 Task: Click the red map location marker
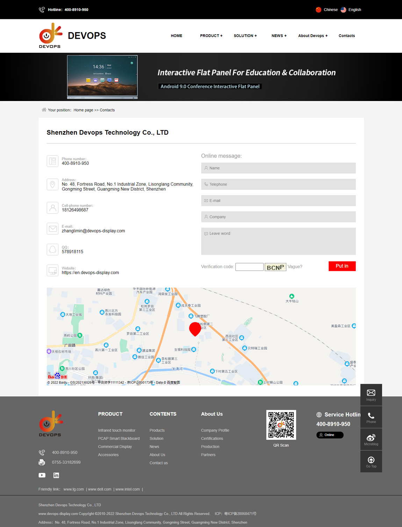195,329
